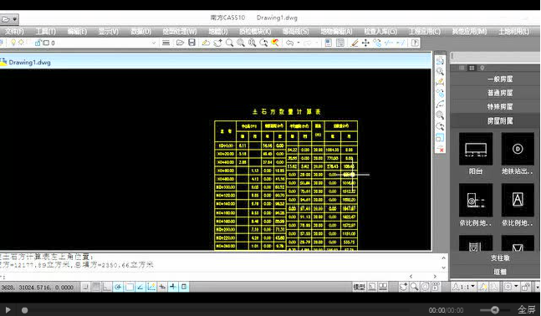Image resolution: width=541 pixels, height=316 pixels.
Task: Select the move cross-arrows tool
Action: [x=365, y=43]
